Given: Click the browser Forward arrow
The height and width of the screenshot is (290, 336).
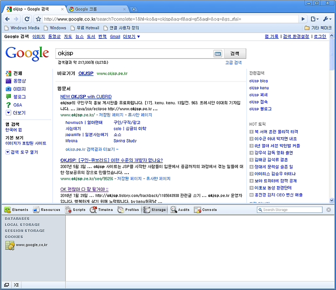Looking at the screenshot, I should click(16, 19).
